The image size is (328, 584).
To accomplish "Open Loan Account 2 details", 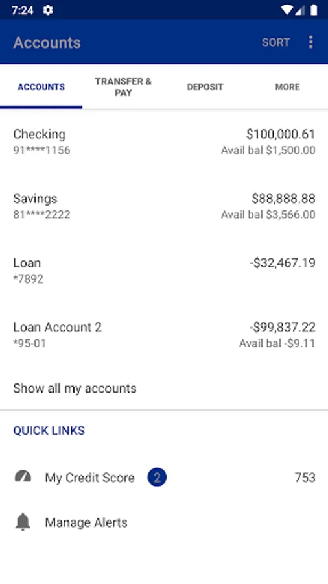I will [164, 334].
